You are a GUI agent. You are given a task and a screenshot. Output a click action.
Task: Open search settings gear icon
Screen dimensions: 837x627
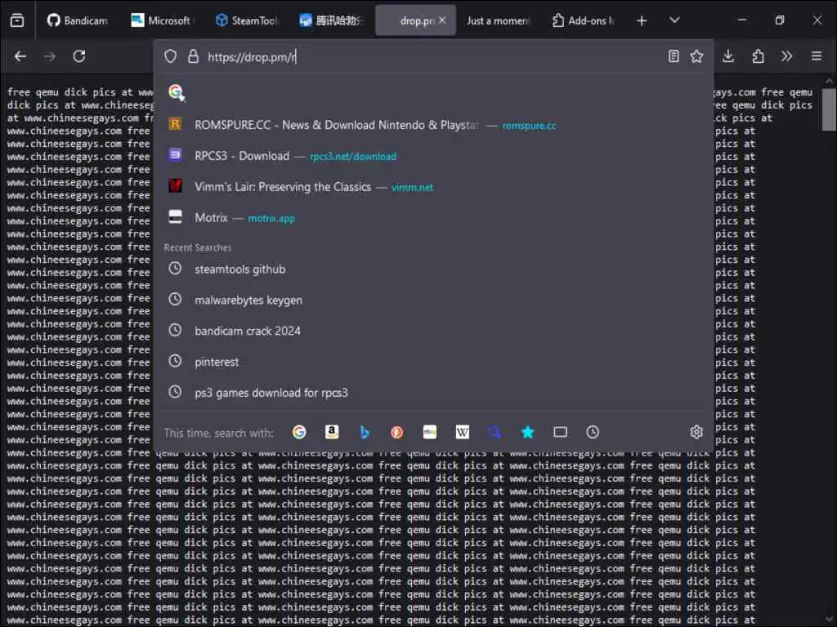coord(696,432)
